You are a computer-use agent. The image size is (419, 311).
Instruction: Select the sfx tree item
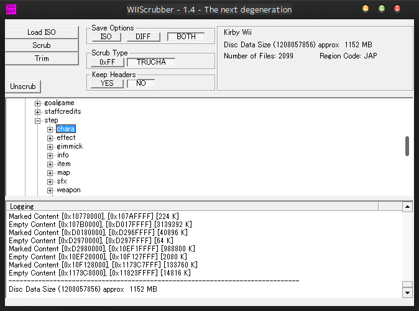click(62, 181)
